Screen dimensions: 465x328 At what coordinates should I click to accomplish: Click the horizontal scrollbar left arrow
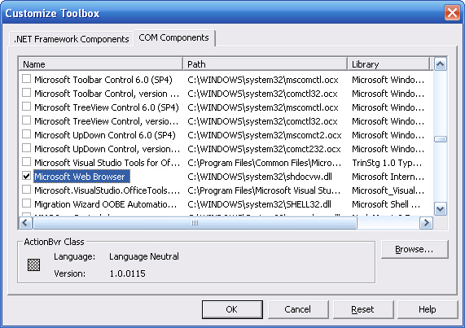[25, 223]
